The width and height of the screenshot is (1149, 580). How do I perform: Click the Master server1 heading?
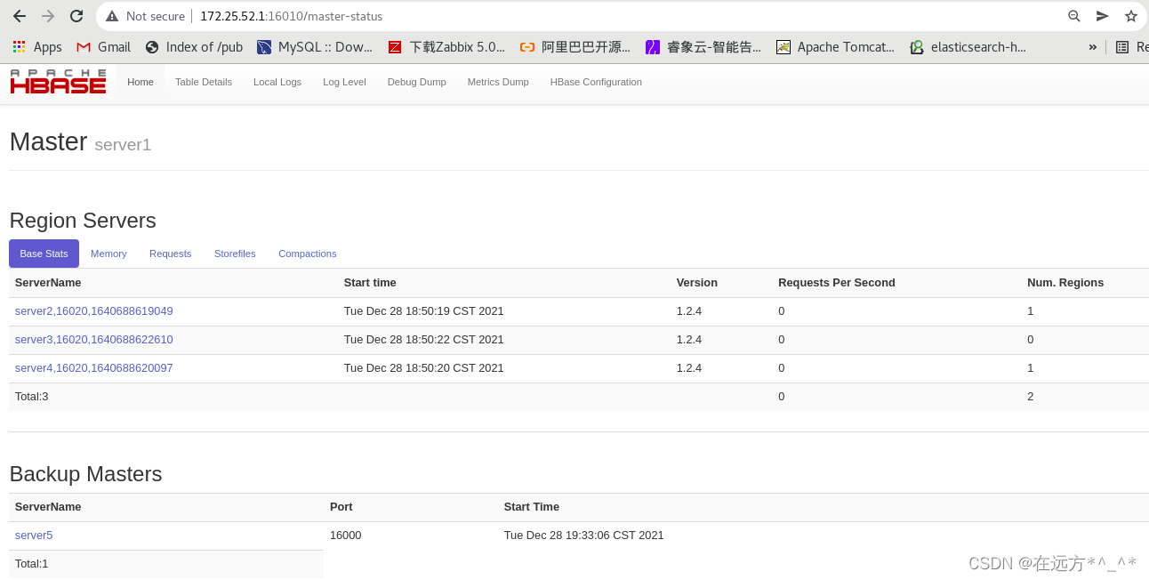(x=80, y=141)
